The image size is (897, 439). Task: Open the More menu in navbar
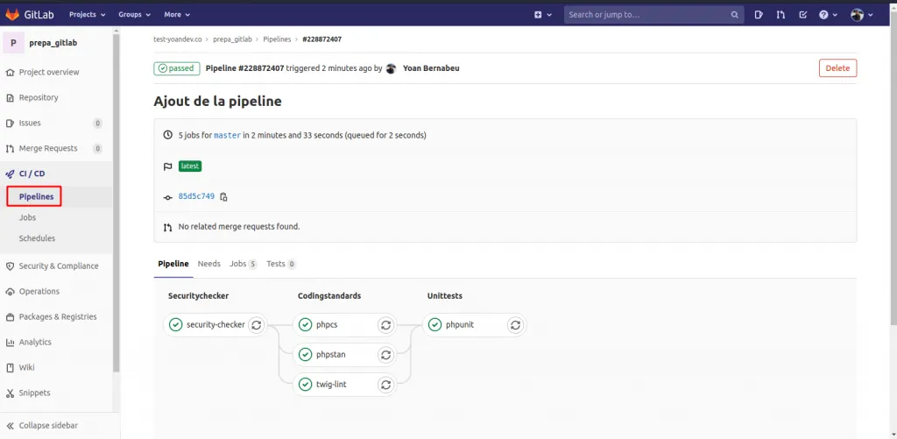177,15
